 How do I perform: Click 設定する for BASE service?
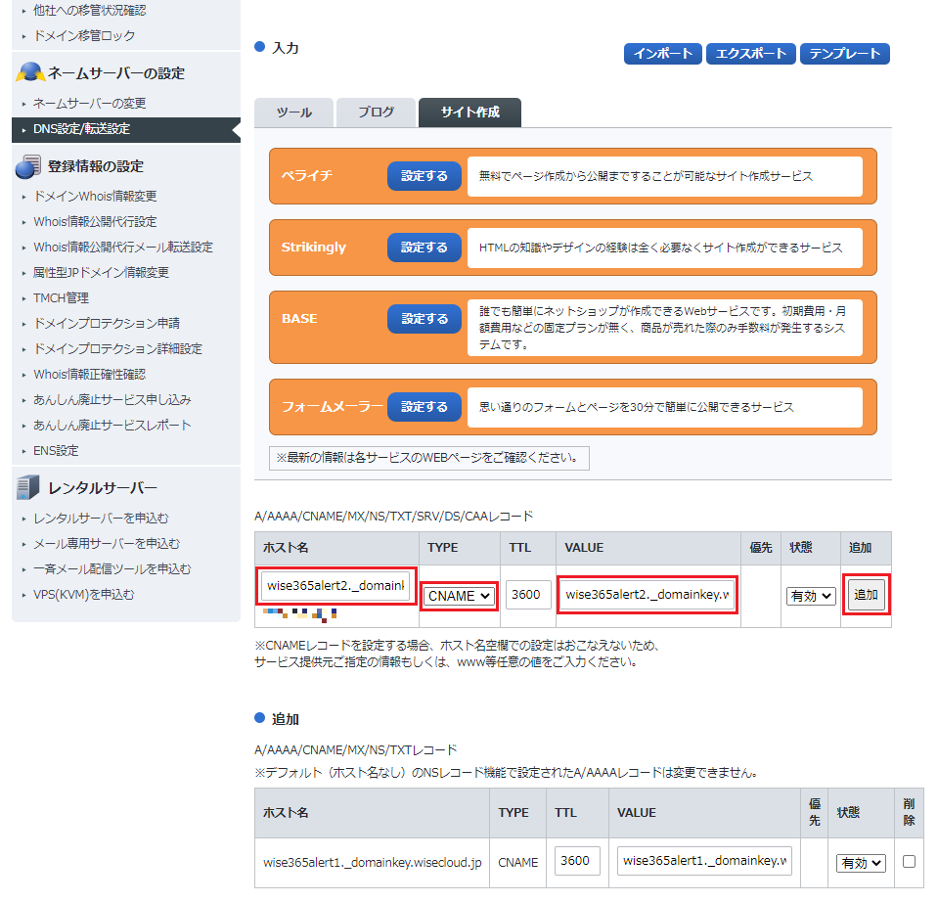pyautogui.click(x=424, y=319)
